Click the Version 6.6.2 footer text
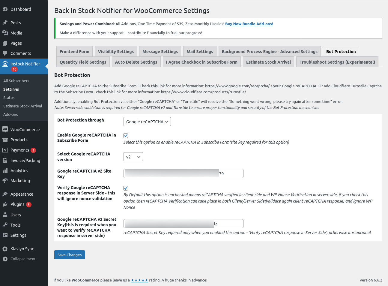Image resolution: width=388 pixels, height=286 pixels. 371,280
